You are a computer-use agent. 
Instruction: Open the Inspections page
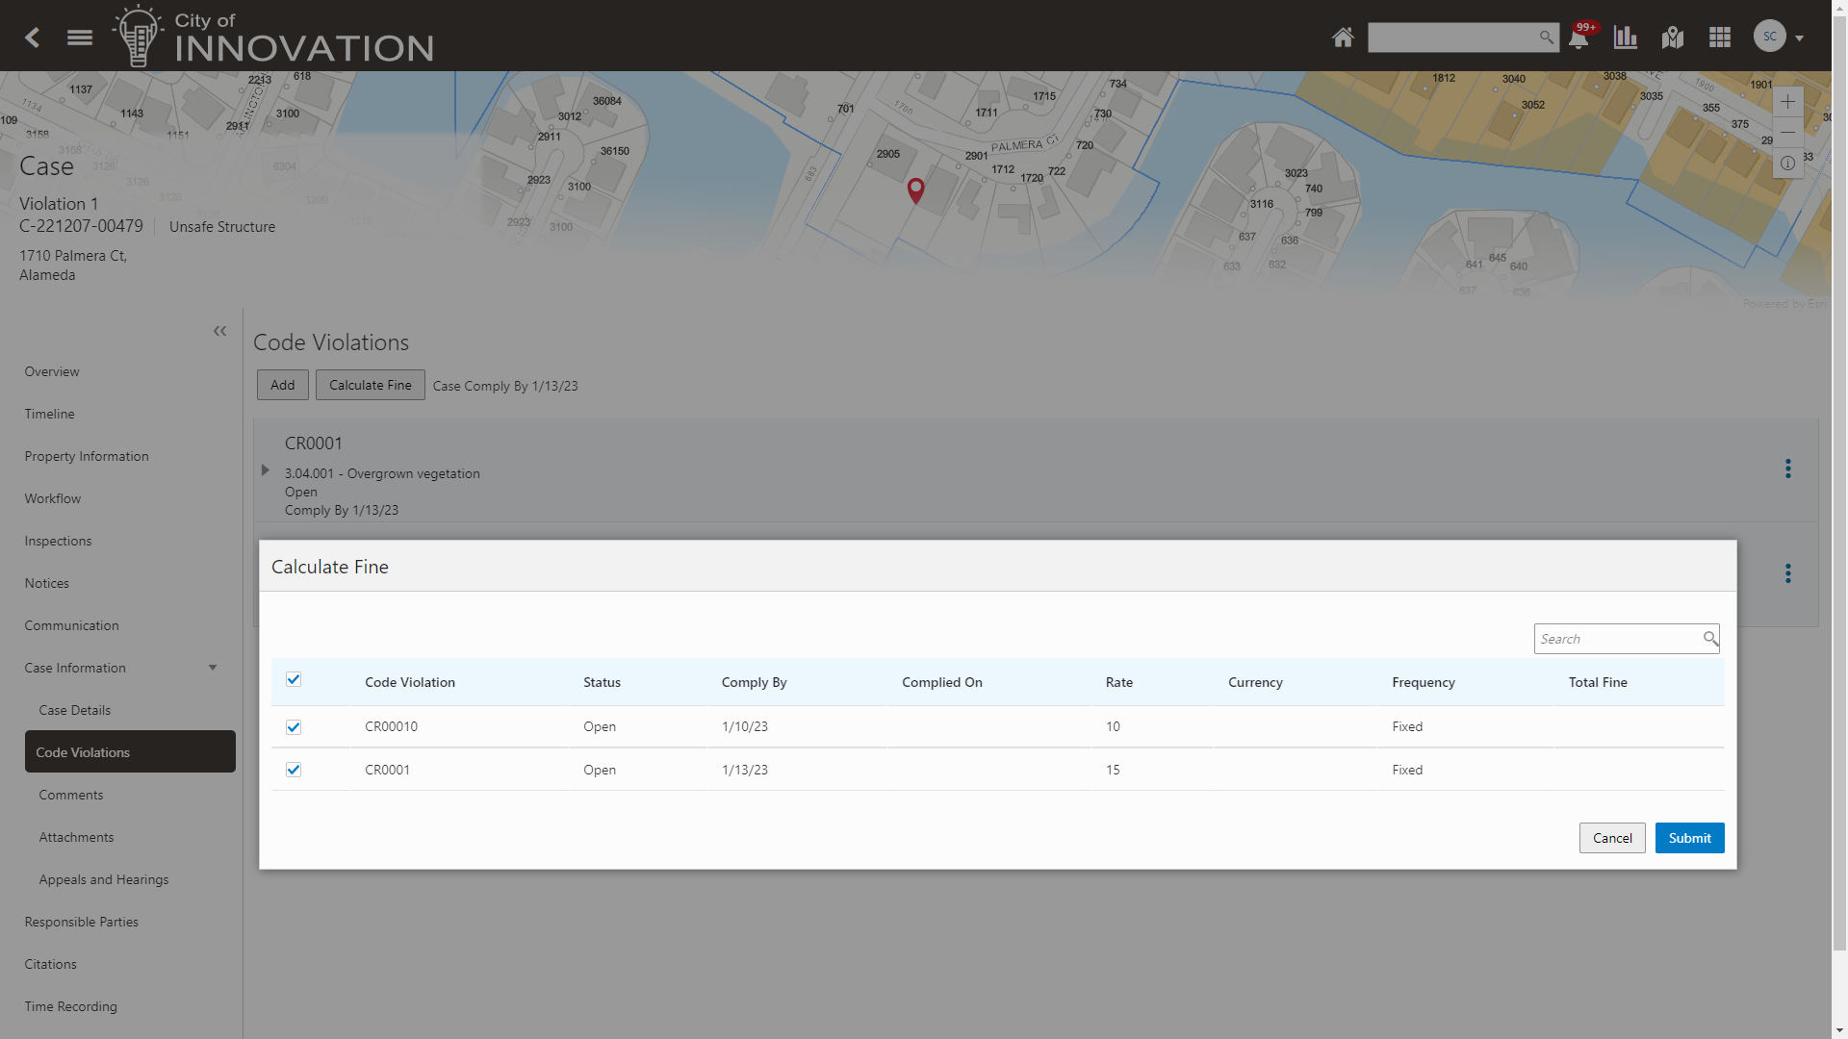pos(58,541)
